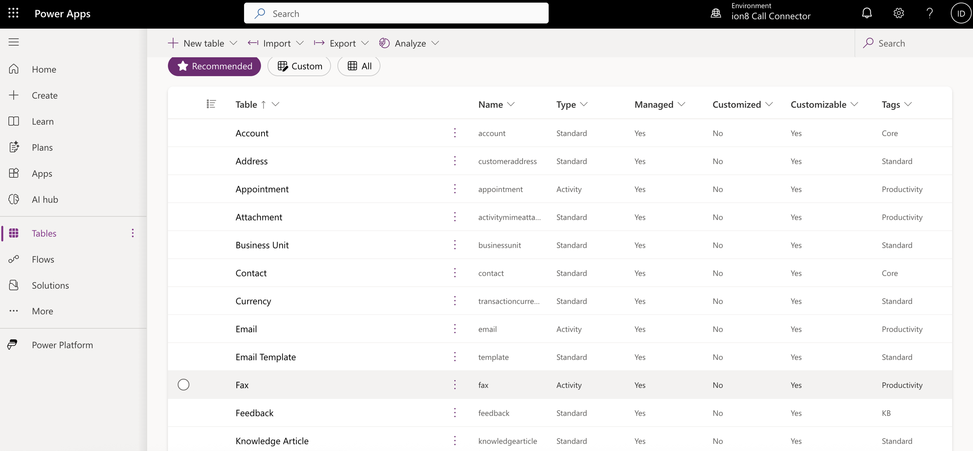Open the app launcher waffle icon
The width and height of the screenshot is (973, 451).
point(13,13)
